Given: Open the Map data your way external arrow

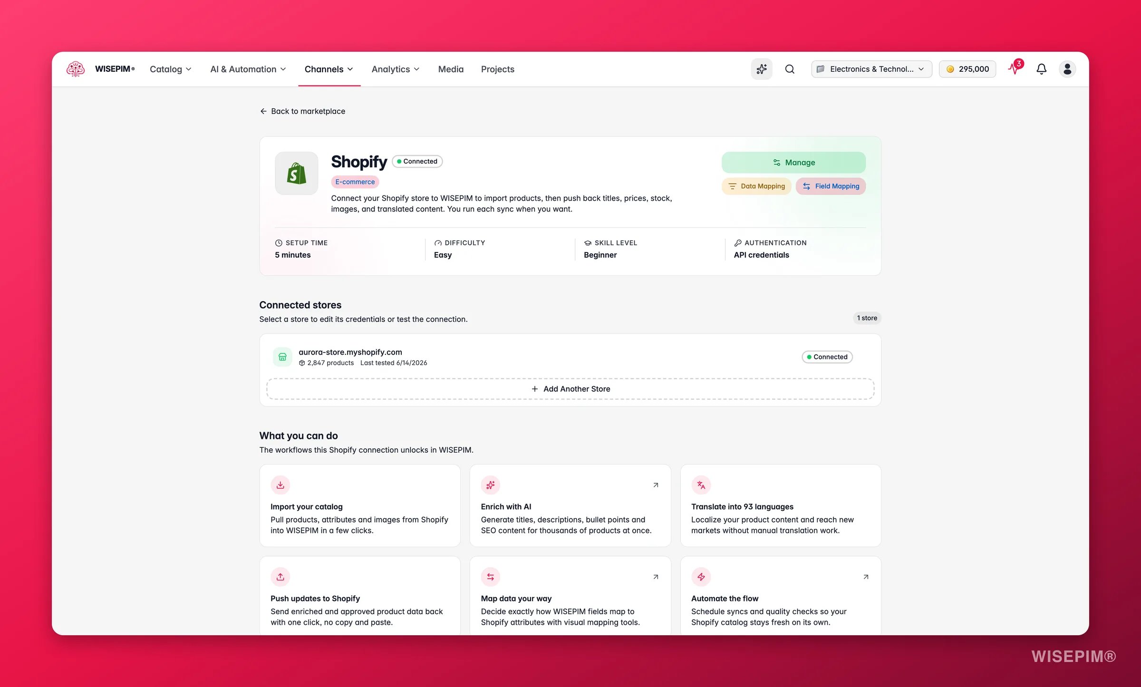Looking at the screenshot, I should 656,577.
